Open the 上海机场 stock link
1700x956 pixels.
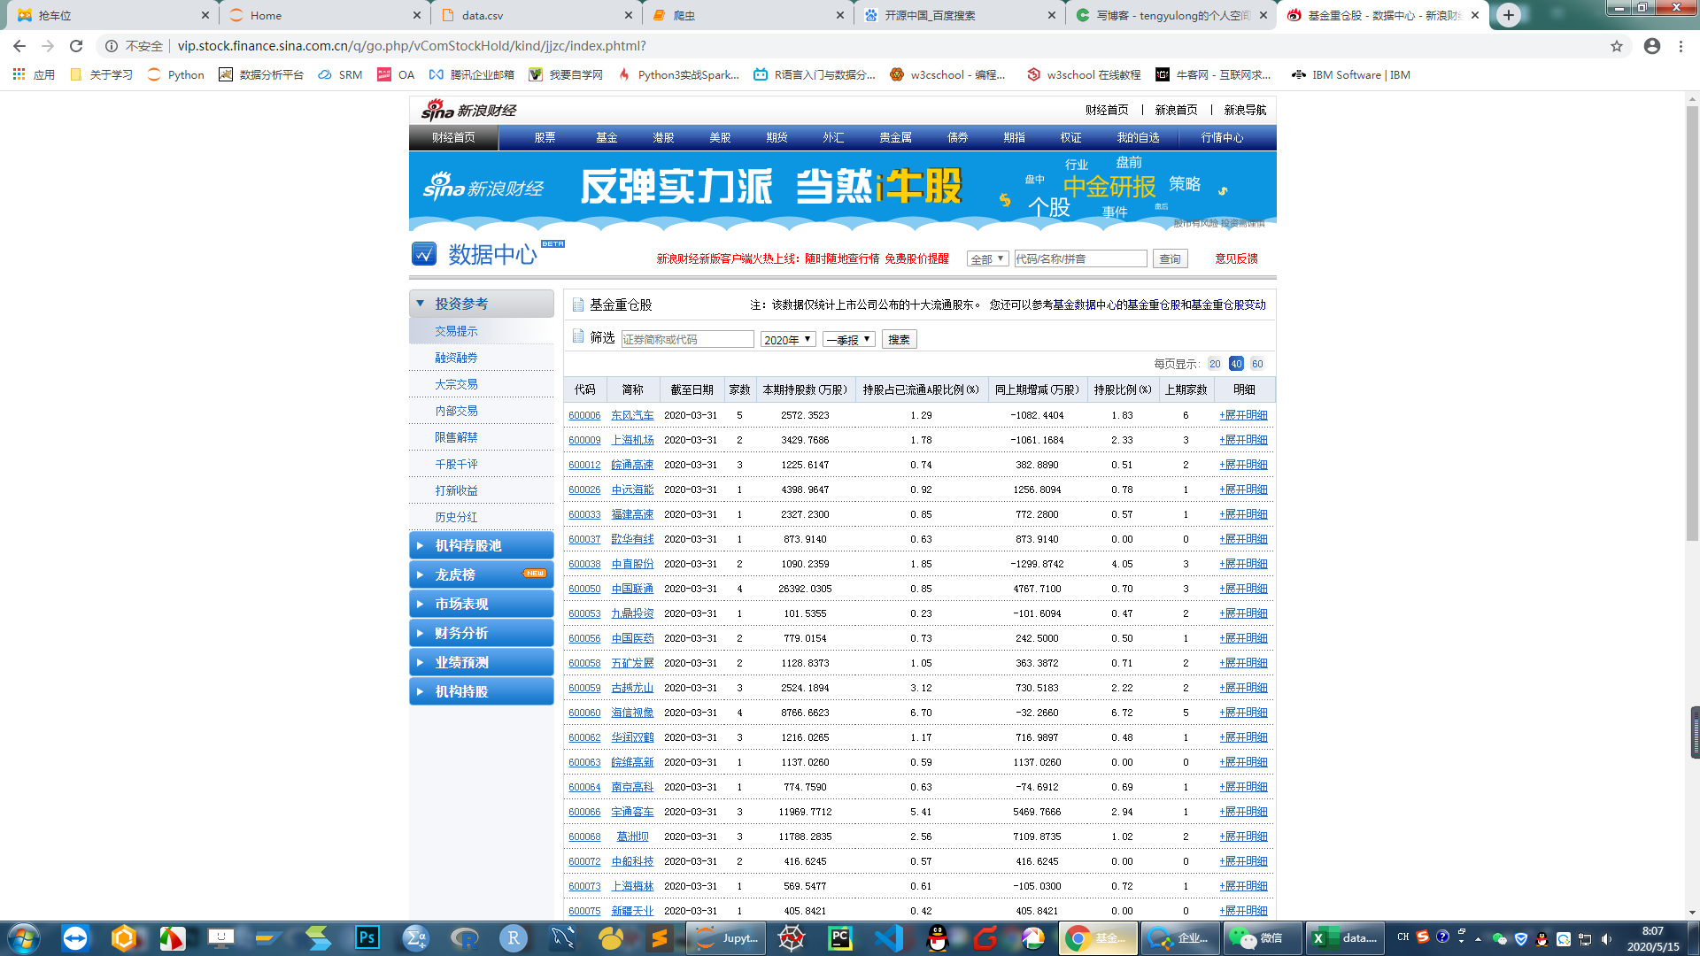pyautogui.click(x=632, y=440)
